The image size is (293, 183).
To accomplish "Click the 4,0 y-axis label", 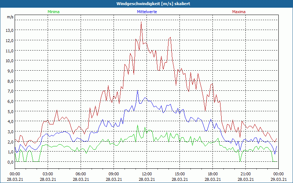I will pos(11,122).
